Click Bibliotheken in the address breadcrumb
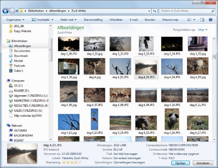Viewport: 218px width, 168px height. 36,11
